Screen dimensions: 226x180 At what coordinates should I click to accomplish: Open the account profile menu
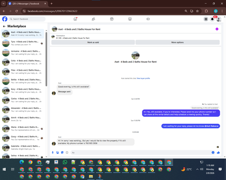click(219, 19)
